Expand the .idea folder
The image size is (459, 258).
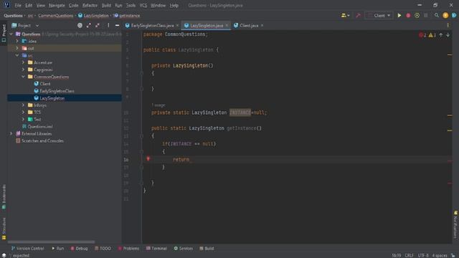point(17,42)
